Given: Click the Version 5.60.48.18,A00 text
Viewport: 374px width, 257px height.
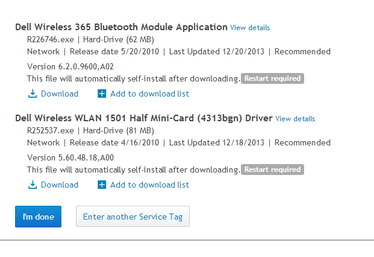Looking at the screenshot, I should coord(70,157).
